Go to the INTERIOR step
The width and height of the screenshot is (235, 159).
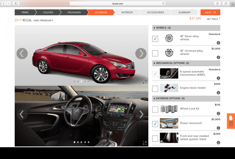pos(127,12)
